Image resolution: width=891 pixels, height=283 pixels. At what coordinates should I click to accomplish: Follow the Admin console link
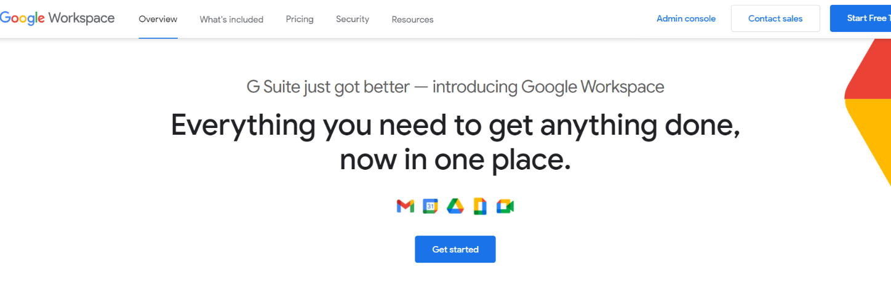click(x=686, y=18)
